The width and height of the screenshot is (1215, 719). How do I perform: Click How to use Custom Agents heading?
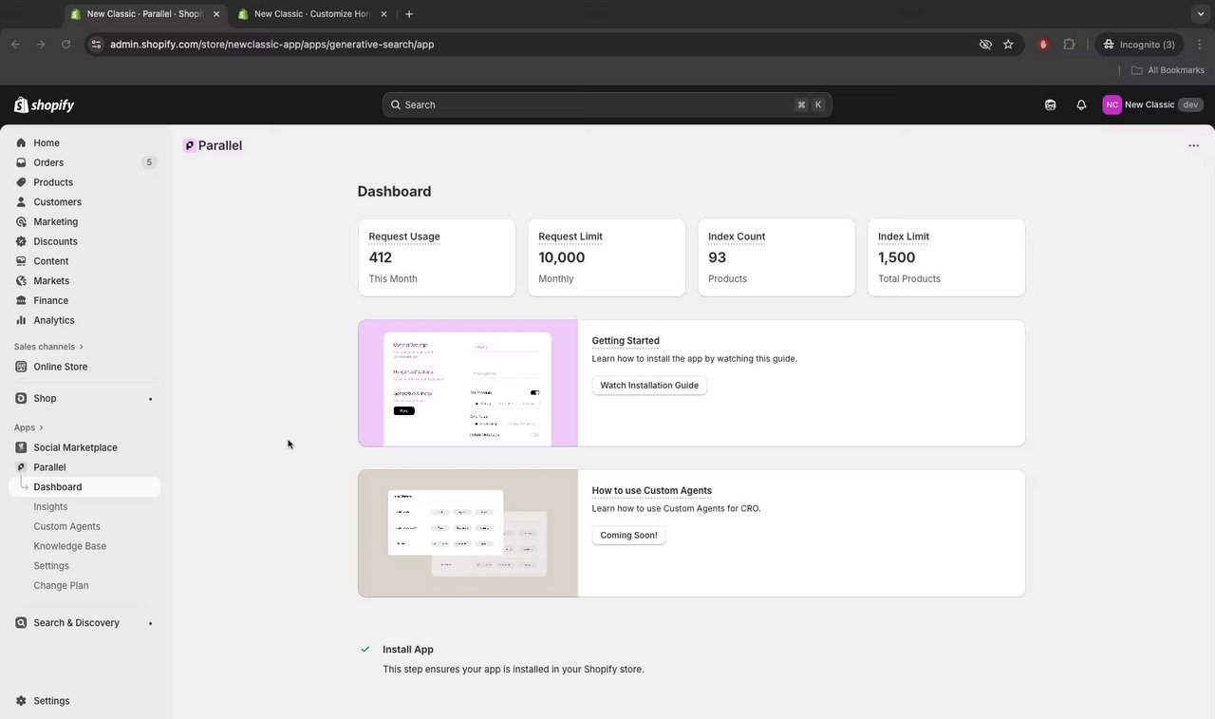pos(651,491)
